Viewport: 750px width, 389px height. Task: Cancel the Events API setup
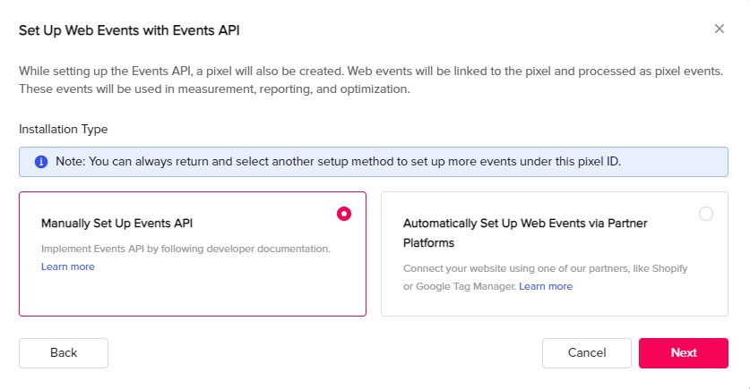587,353
